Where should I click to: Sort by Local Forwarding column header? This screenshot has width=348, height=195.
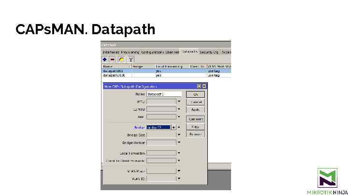[172, 66]
